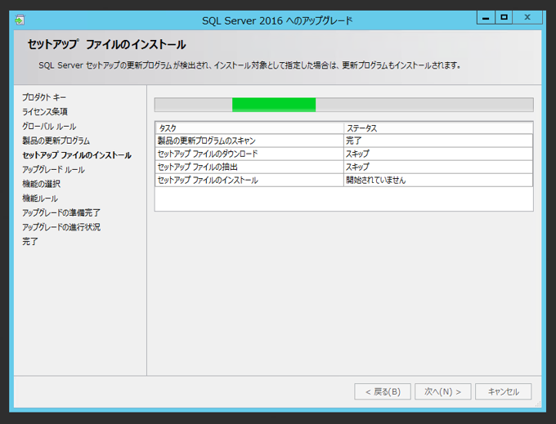Viewport: 556px width, 424px height.
Task: Select アップグレードの準備完了 step in sidebar
Action: coord(61,212)
